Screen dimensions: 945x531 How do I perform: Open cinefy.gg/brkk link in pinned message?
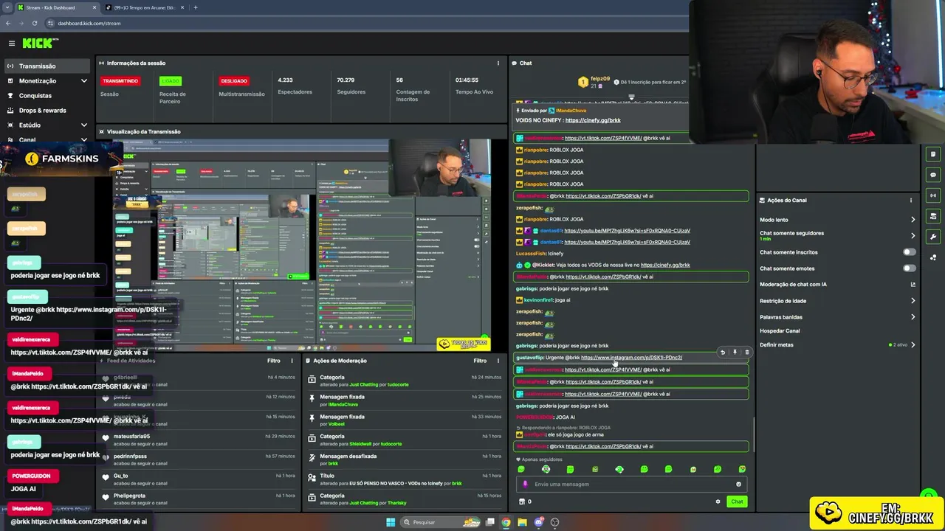(x=593, y=120)
